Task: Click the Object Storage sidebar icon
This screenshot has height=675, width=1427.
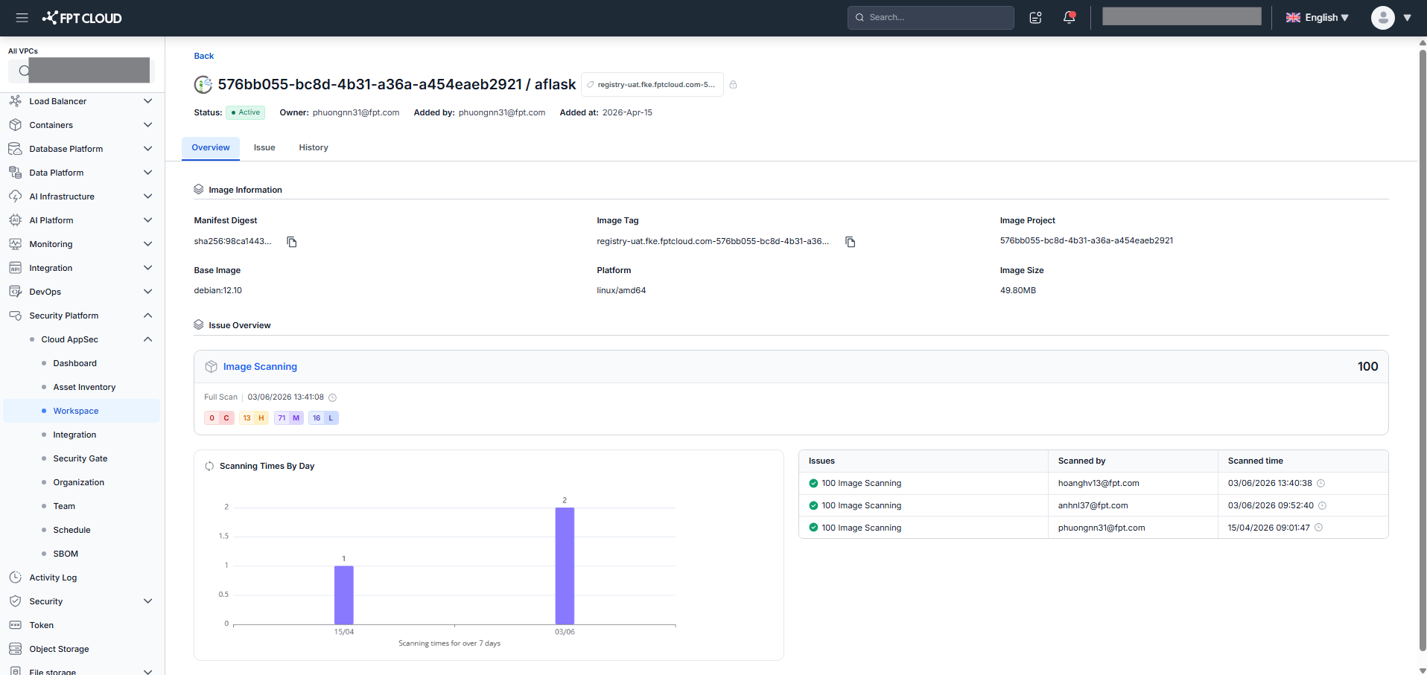Action: [16, 649]
